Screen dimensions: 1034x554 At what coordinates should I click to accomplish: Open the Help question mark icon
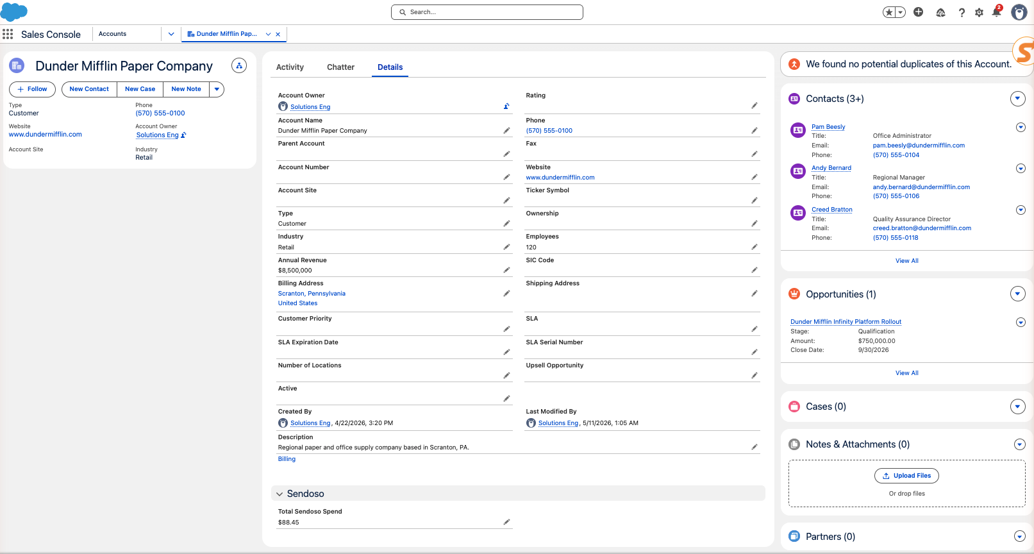(962, 12)
